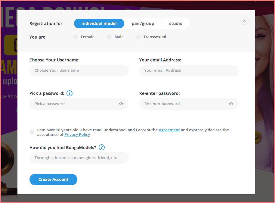Select the Transsexual radio option
This screenshot has height=203, width=275.
click(x=138, y=37)
